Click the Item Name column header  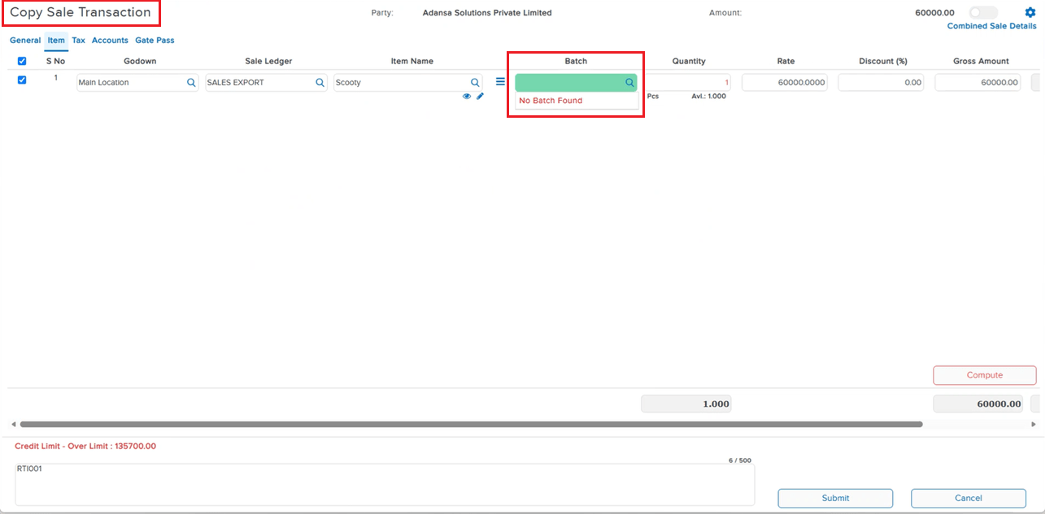click(x=412, y=61)
